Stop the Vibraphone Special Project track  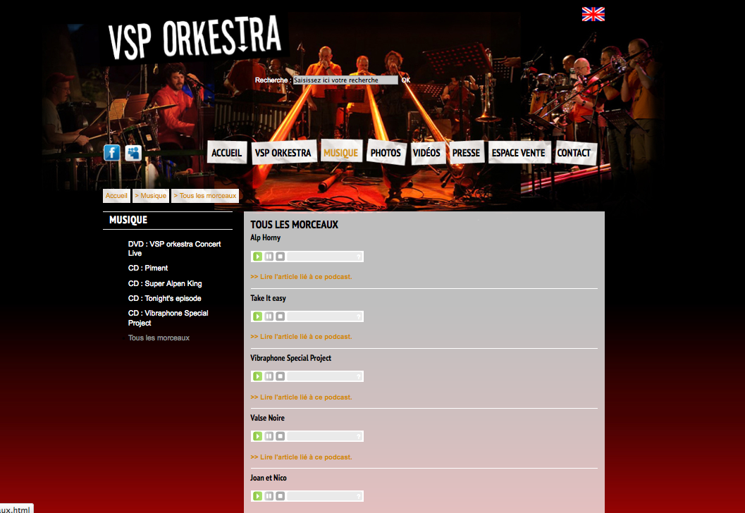[281, 376]
